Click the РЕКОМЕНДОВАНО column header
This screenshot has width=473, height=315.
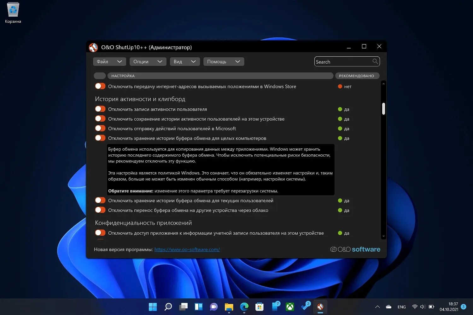(357, 76)
